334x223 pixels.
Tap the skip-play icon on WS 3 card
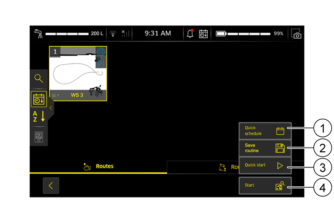pos(101,63)
